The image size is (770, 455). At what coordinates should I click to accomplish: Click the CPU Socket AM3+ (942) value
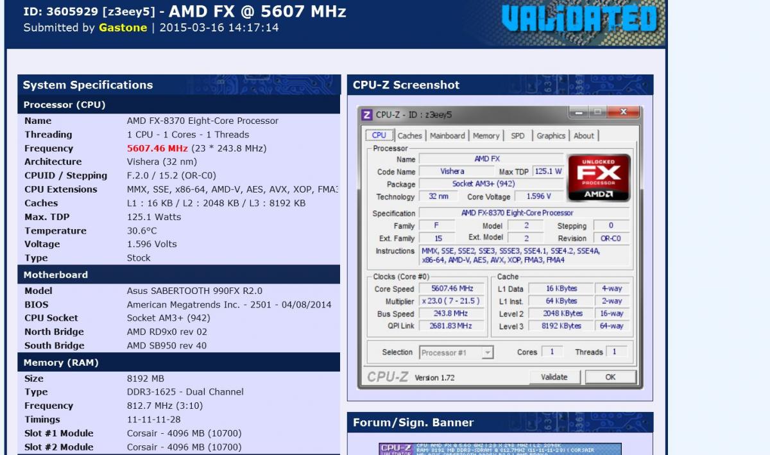[168, 318]
